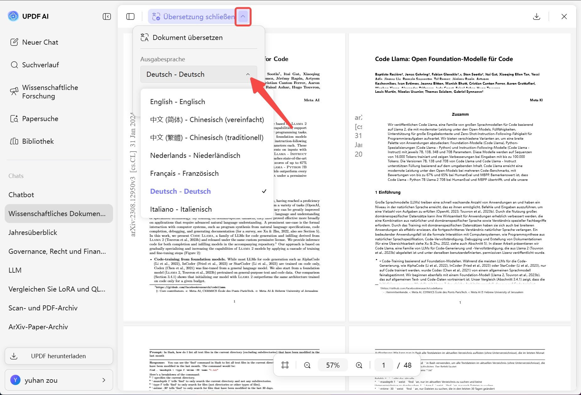Click the UPDF AI title text
Viewport: 581px width, 395px height.
click(35, 16)
